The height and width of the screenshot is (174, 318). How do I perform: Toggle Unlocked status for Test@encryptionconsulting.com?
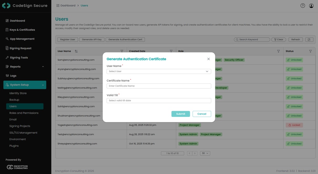(294, 135)
